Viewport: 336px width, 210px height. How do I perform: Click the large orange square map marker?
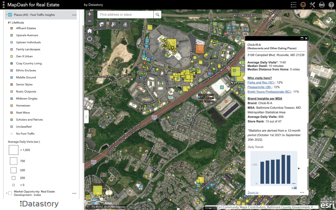(x=200, y=49)
